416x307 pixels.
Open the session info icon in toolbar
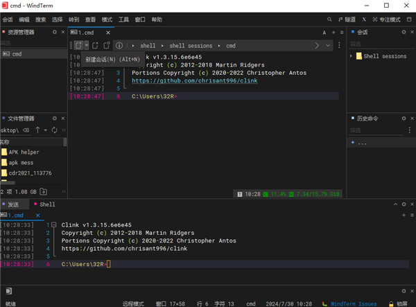[x=119, y=46]
